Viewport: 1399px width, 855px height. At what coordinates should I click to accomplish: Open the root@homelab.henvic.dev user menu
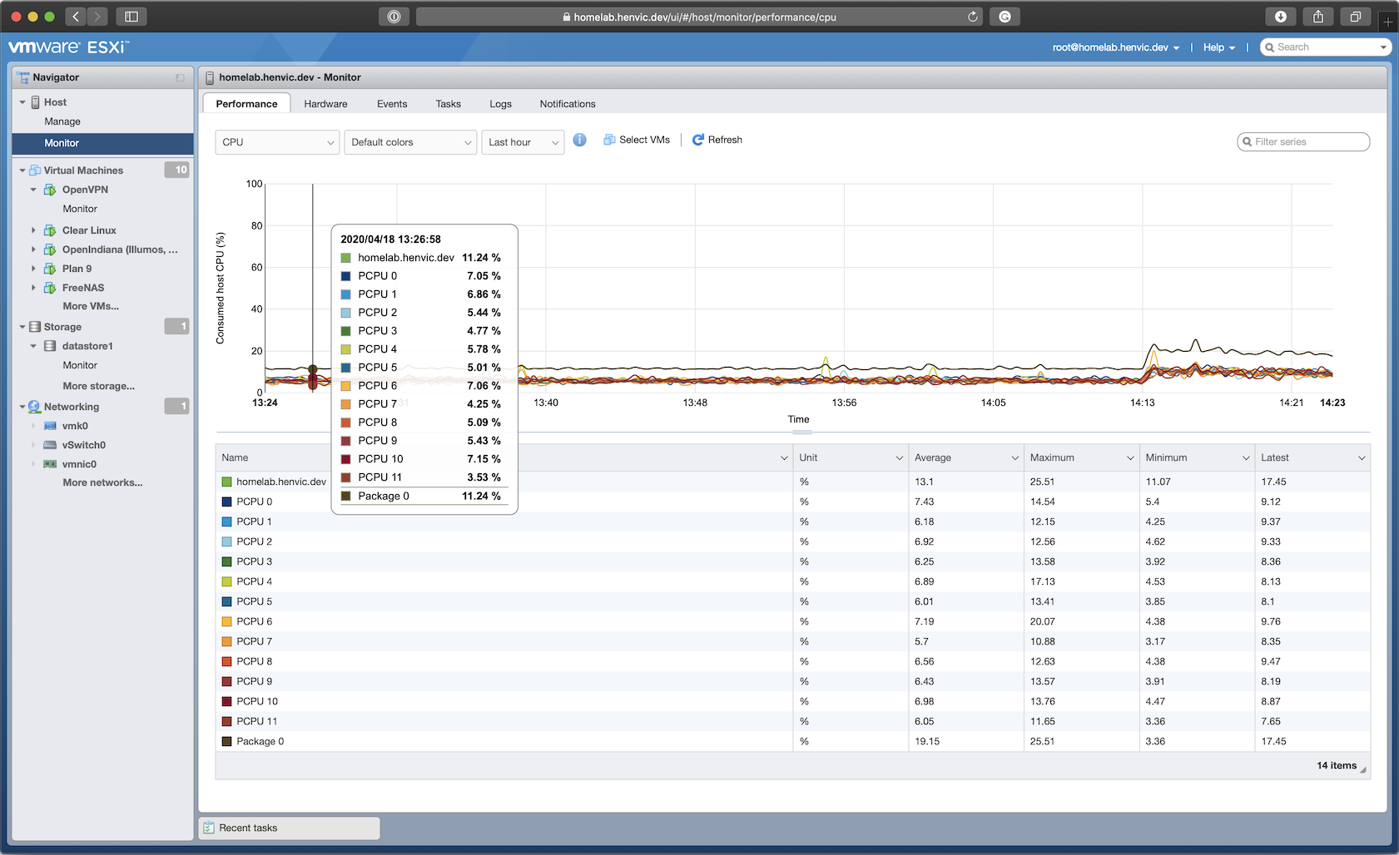coord(1115,47)
